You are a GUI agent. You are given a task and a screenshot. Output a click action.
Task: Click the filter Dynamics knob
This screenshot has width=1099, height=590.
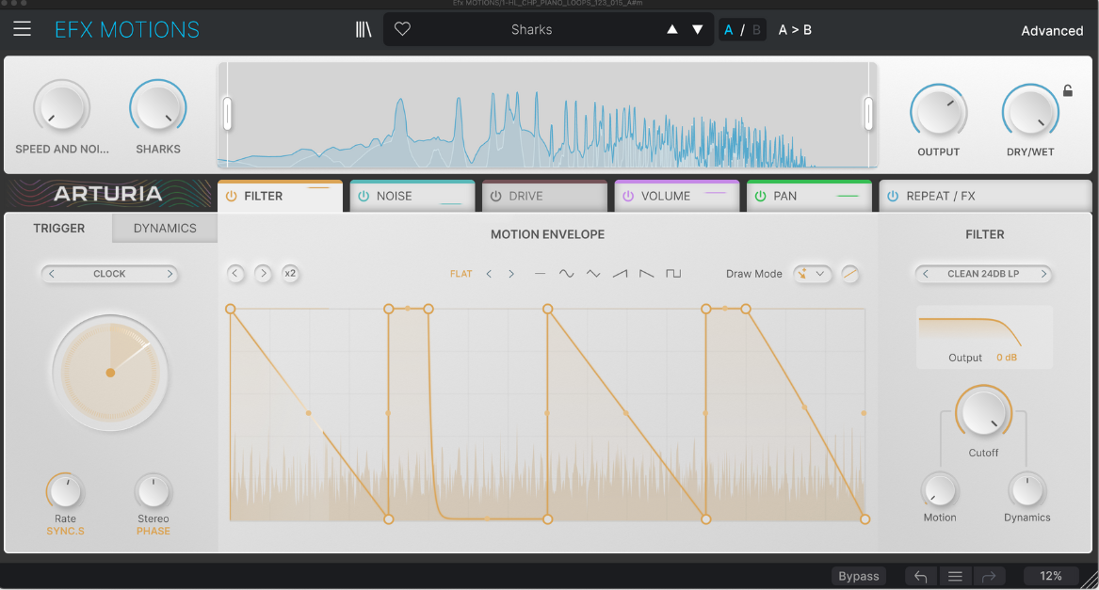click(1026, 491)
